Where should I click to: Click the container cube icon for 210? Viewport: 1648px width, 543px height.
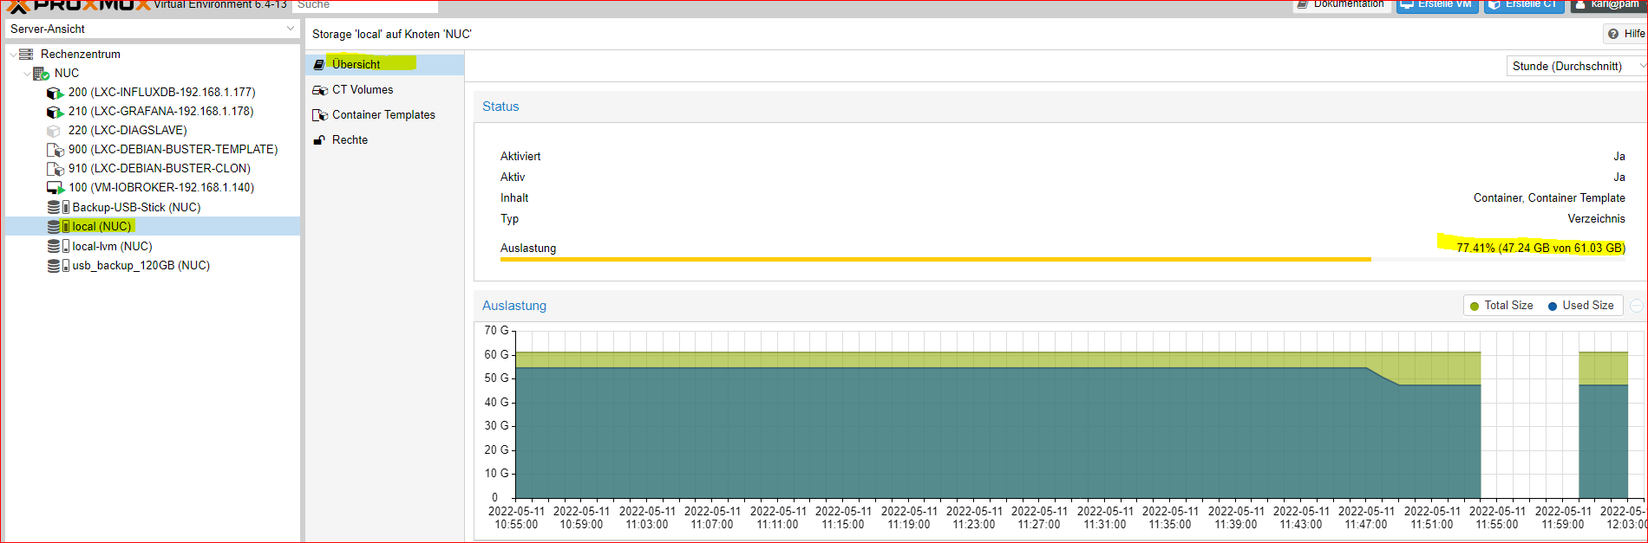tap(55, 111)
